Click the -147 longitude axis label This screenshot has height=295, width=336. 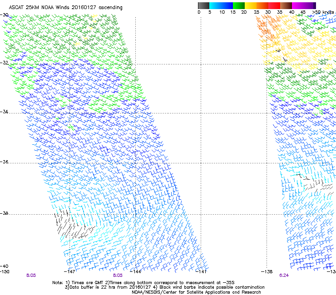click(x=69, y=272)
